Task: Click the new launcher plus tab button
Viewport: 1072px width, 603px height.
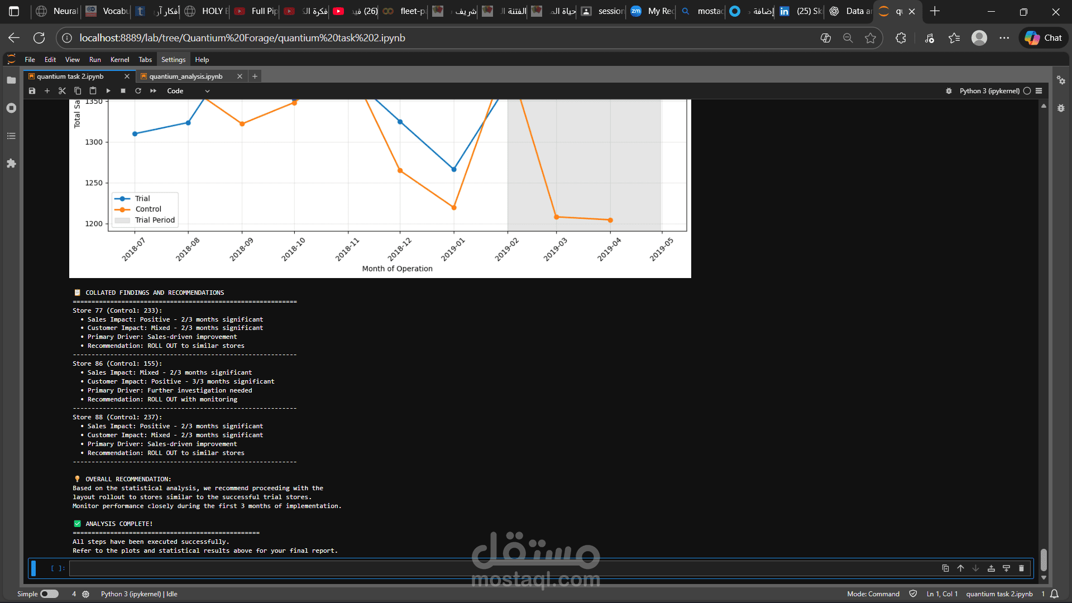Action: (255, 76)
